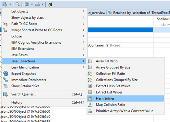Run the Hash Entries query

pyautogui.click(x=126, y=99)
